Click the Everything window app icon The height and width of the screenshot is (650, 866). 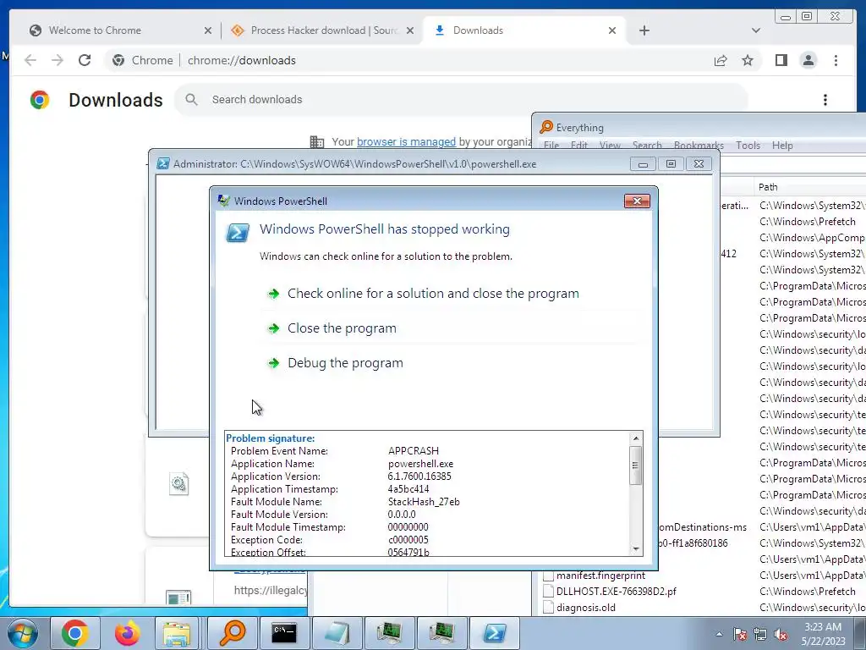(x=546, y=127)
